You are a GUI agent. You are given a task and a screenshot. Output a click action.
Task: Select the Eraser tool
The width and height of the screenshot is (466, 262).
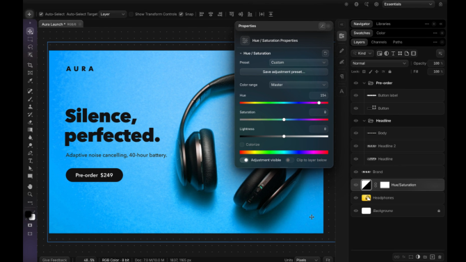pos(30,122)
